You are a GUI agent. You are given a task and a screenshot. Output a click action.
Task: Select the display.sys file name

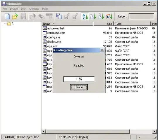click(x=54, y=42)
